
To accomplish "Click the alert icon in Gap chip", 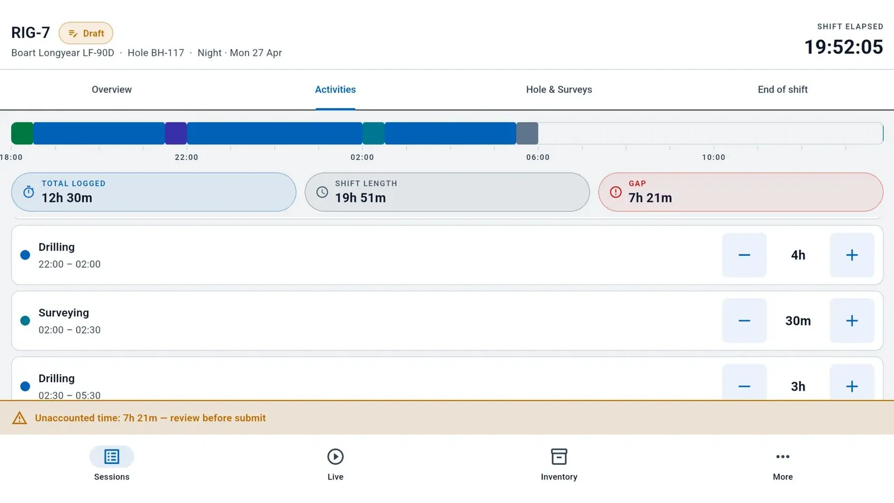I will click(616, 192).
